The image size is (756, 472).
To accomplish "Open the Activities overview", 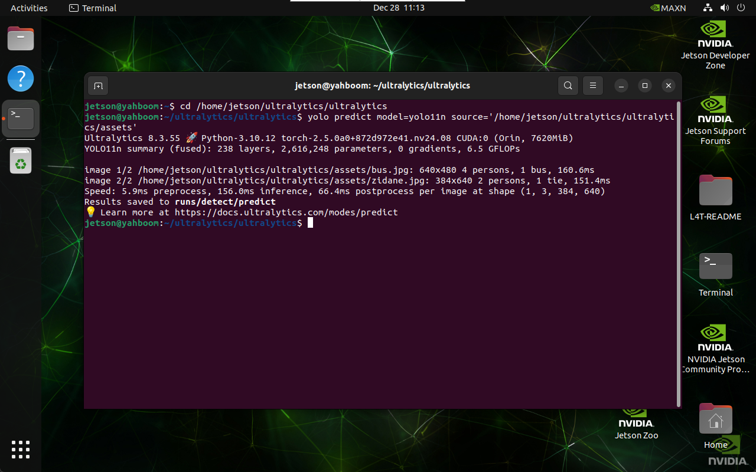I will (29, 8).
